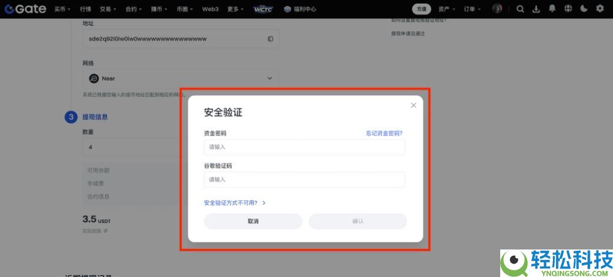Viewport: 613px width, 277px height.
Task: Click 忘记资金密码? link
Action: tap(384, 133)
